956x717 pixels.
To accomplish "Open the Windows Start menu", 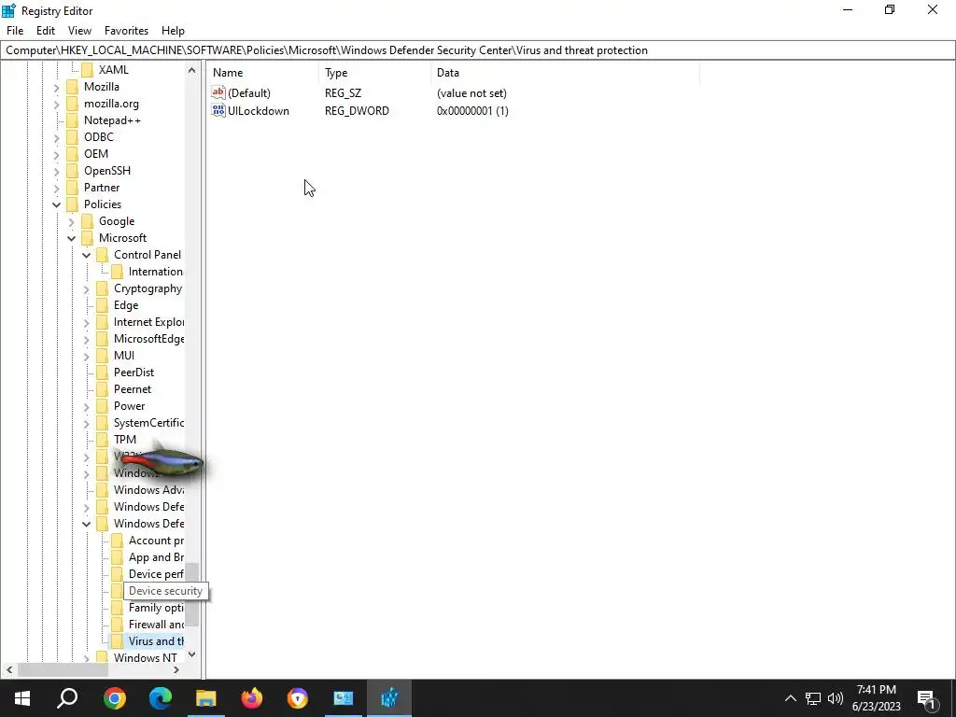I will click(x=22, y=698).
